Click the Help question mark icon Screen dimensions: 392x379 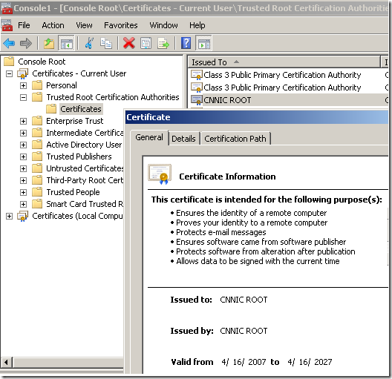tap(186, 43)
